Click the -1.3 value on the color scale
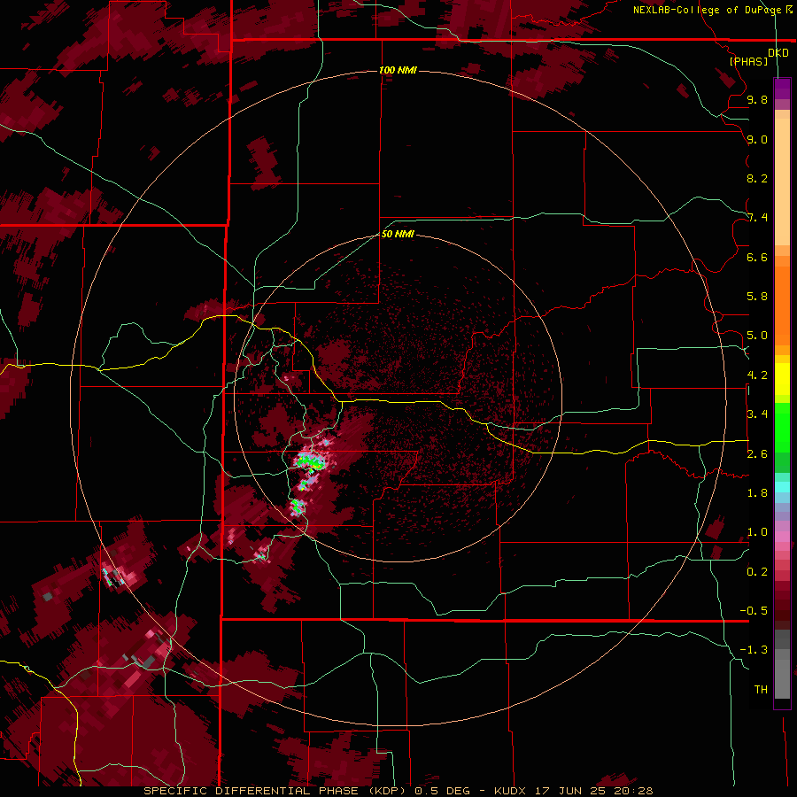The width and height of the screenshot is (797, 797). (754, 650)
